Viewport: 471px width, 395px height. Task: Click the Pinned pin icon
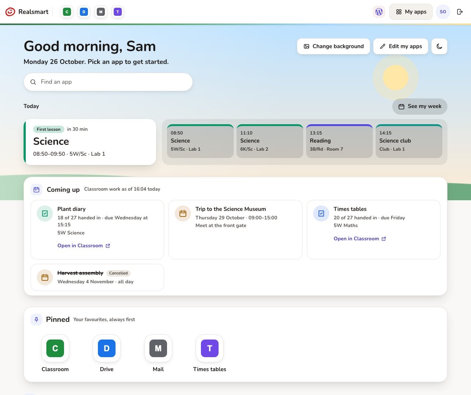pyautogui.click(x=36, y=320)
